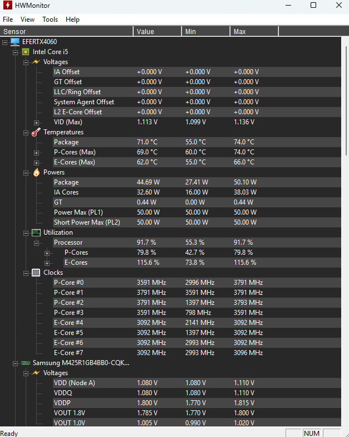Select the VDDP row

[x=197, y=403]
